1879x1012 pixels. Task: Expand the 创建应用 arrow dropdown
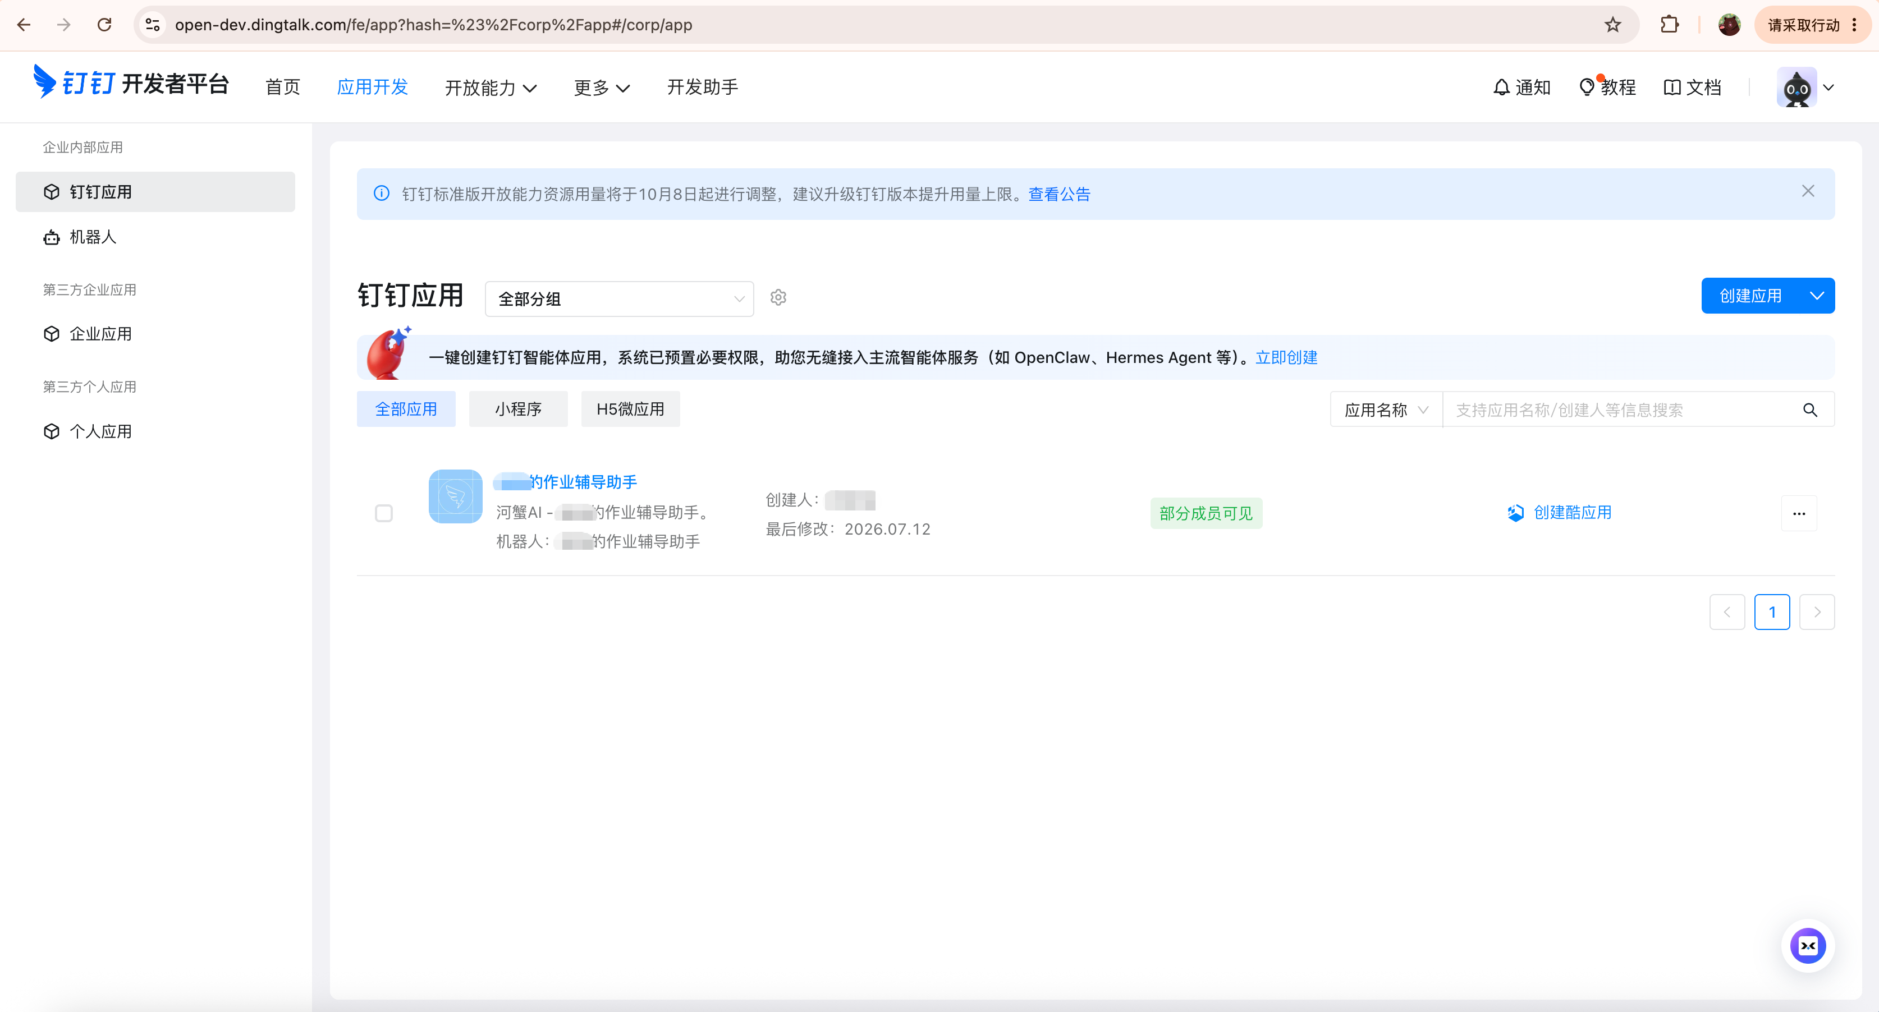1817,295
